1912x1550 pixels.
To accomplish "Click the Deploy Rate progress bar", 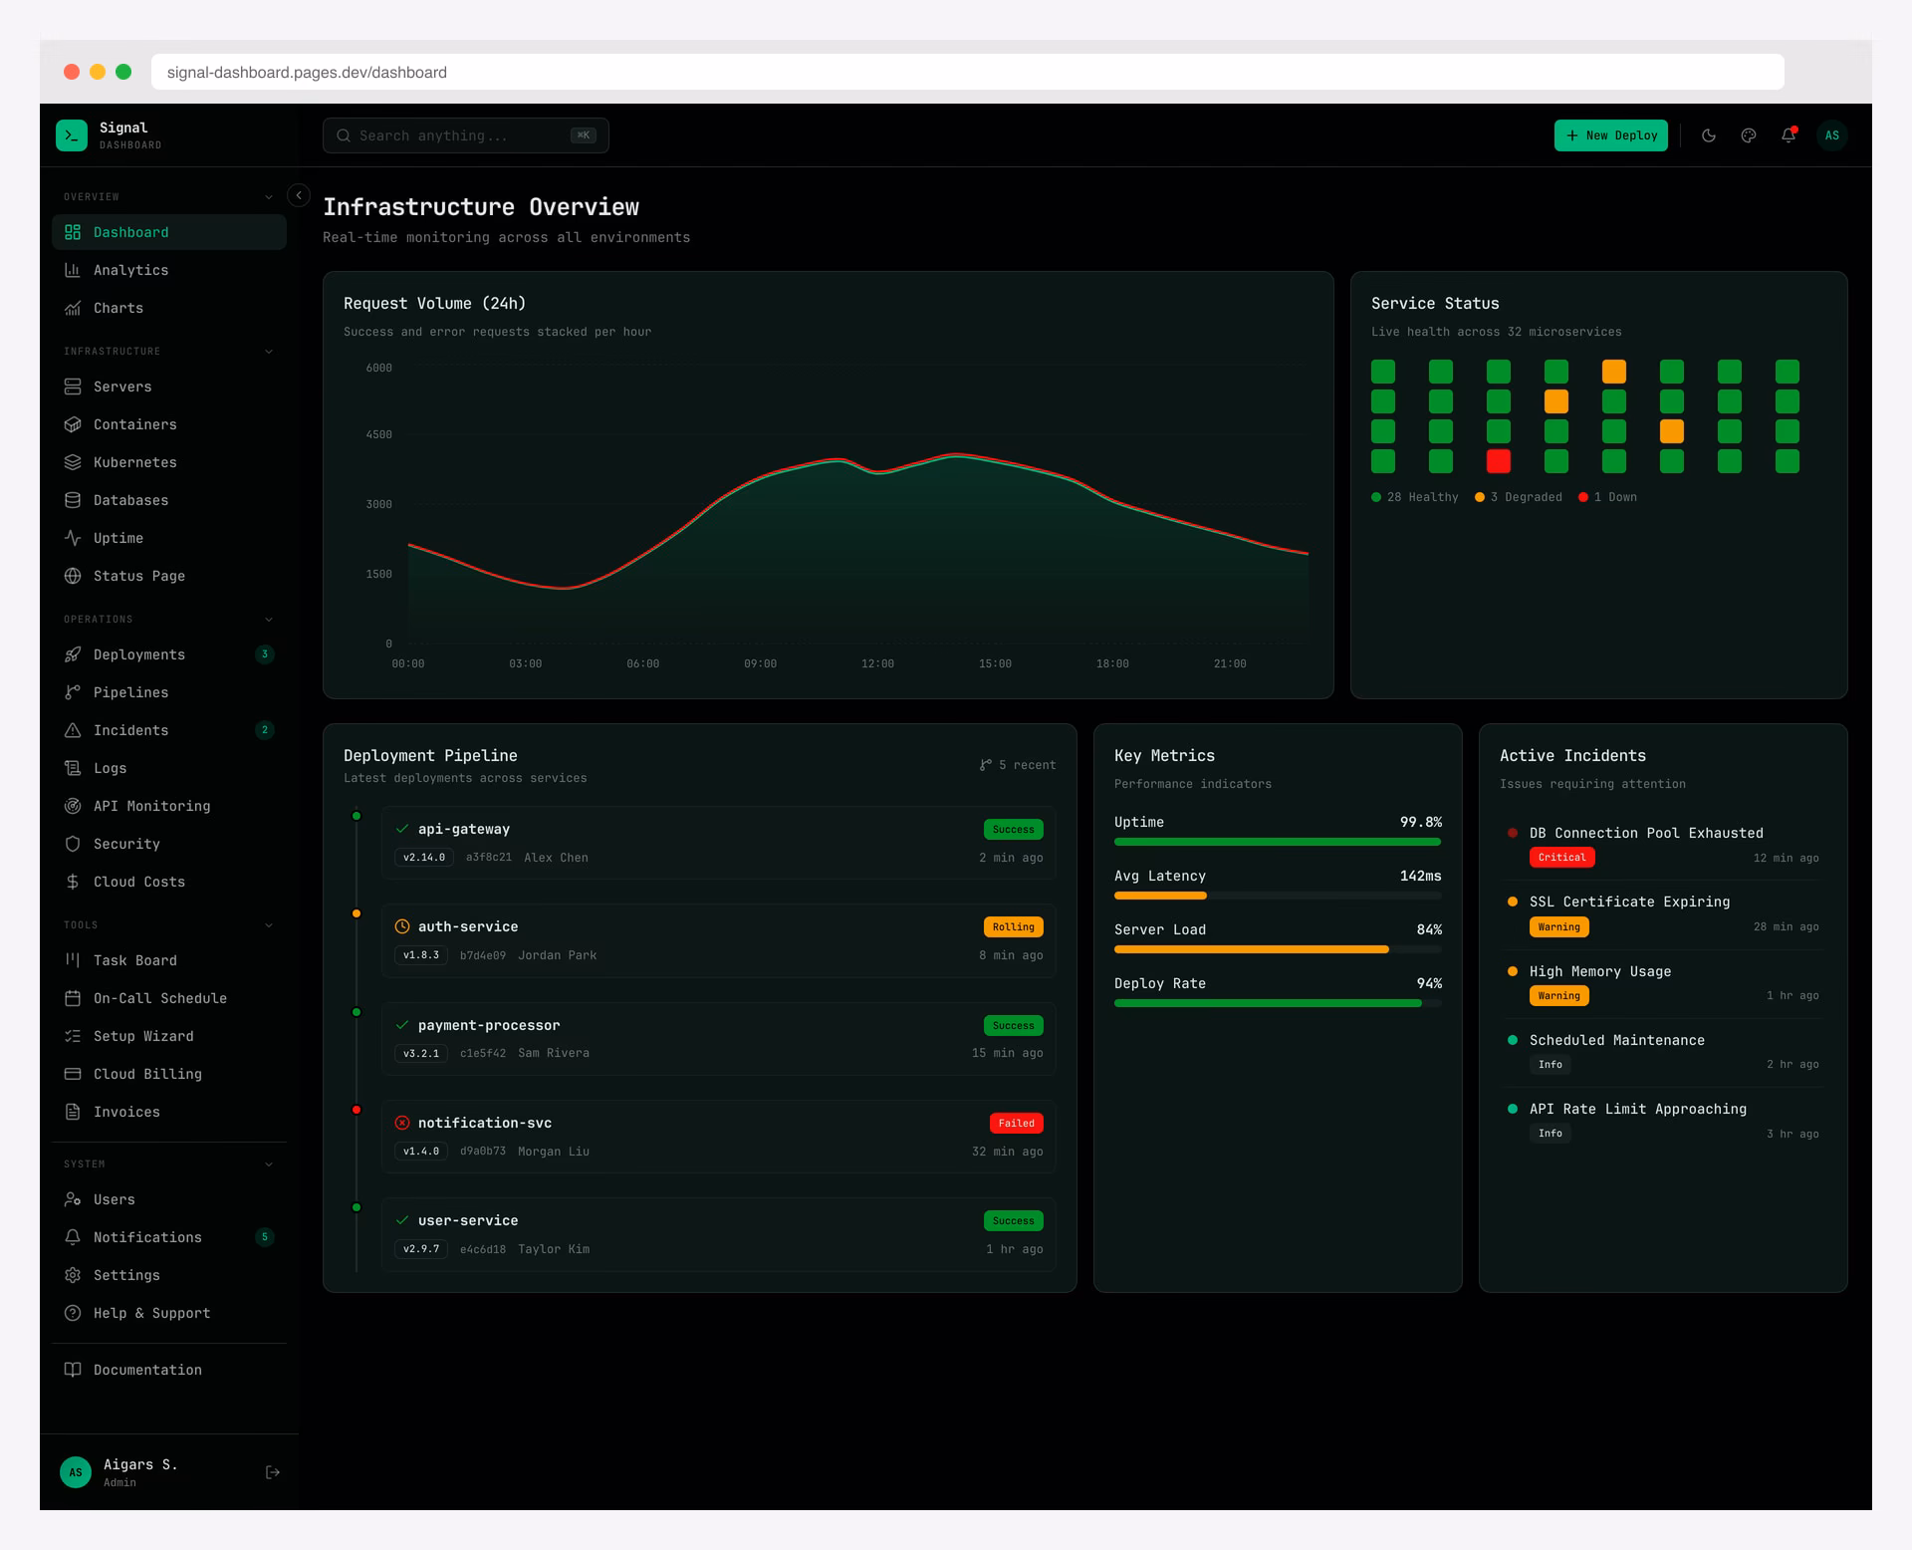I will pyautogui.click(x=1278, y=1003).
